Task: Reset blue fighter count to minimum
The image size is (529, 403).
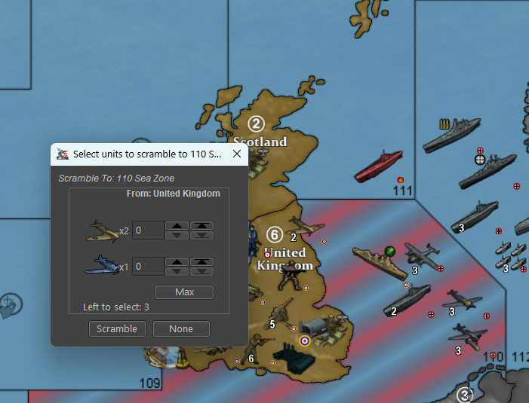Action: (201, 271)
